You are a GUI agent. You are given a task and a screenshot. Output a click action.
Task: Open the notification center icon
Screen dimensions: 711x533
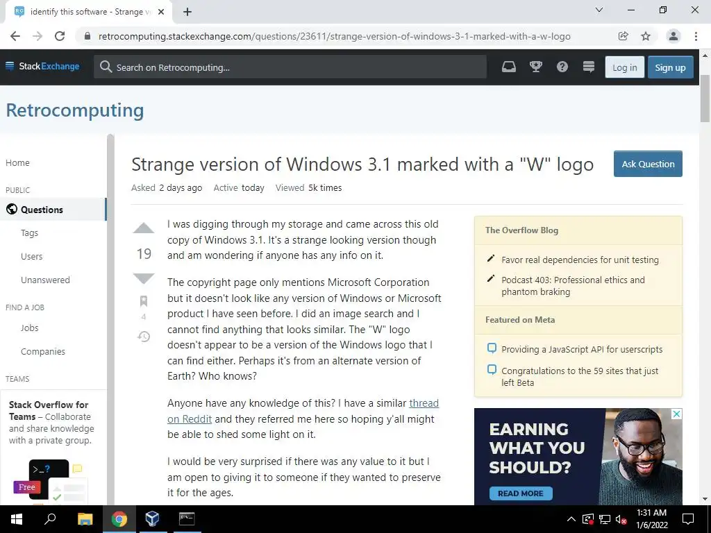point(688,519)
